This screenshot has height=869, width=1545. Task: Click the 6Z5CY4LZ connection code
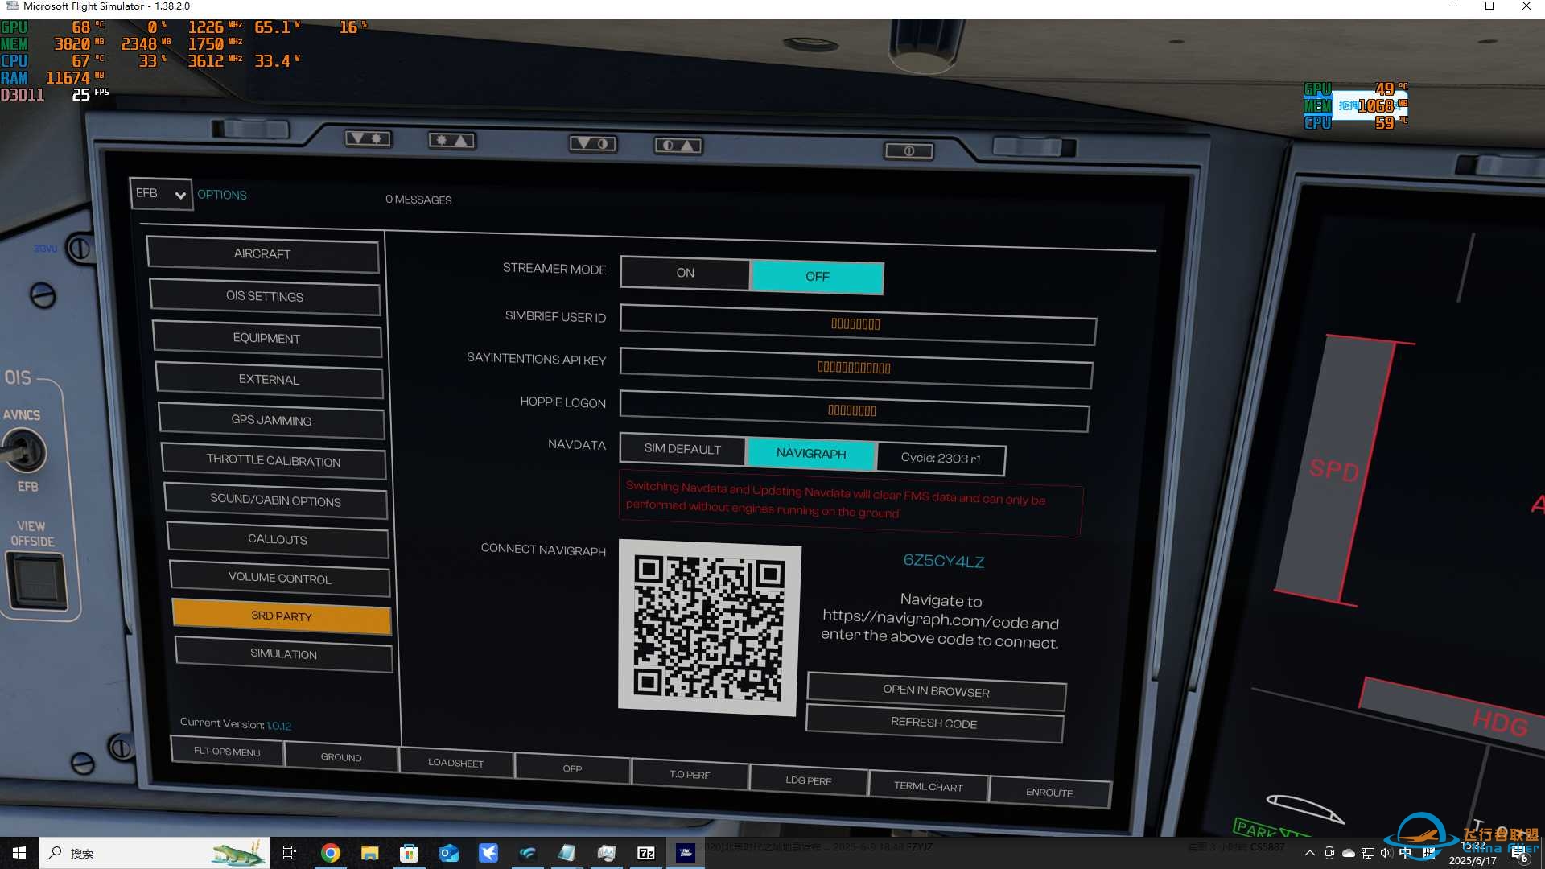[944, 561]
